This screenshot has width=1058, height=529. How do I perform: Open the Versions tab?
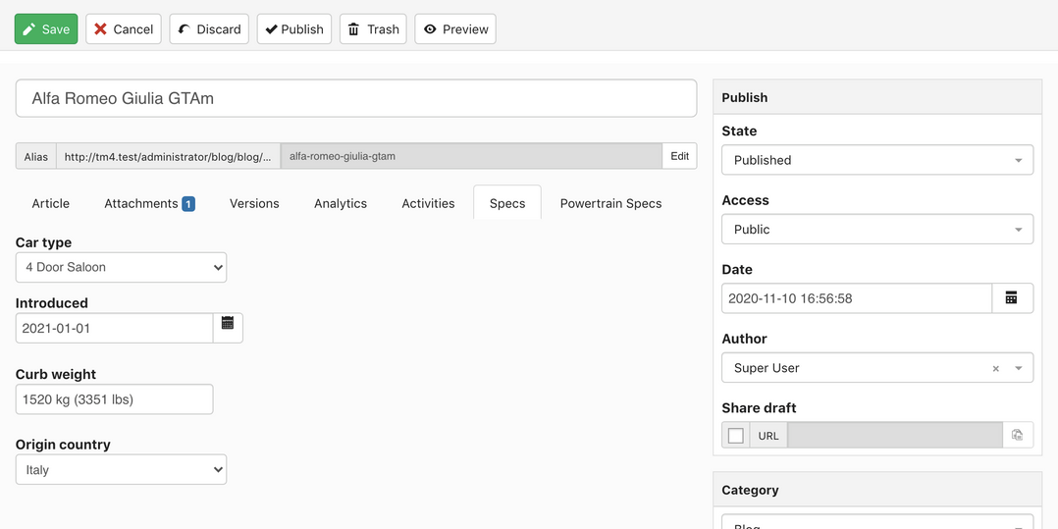254,203
